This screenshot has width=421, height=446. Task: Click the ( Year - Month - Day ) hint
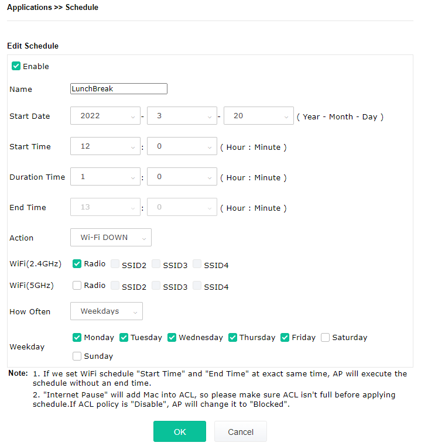[x=340, y=116]
